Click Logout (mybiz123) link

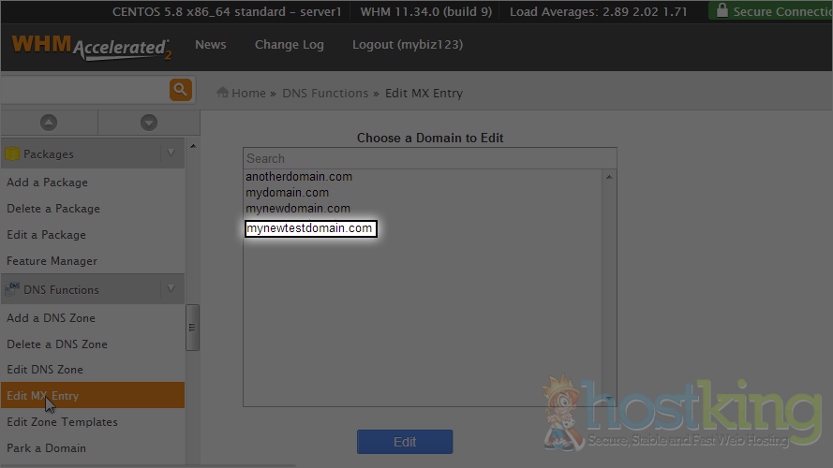407,45
